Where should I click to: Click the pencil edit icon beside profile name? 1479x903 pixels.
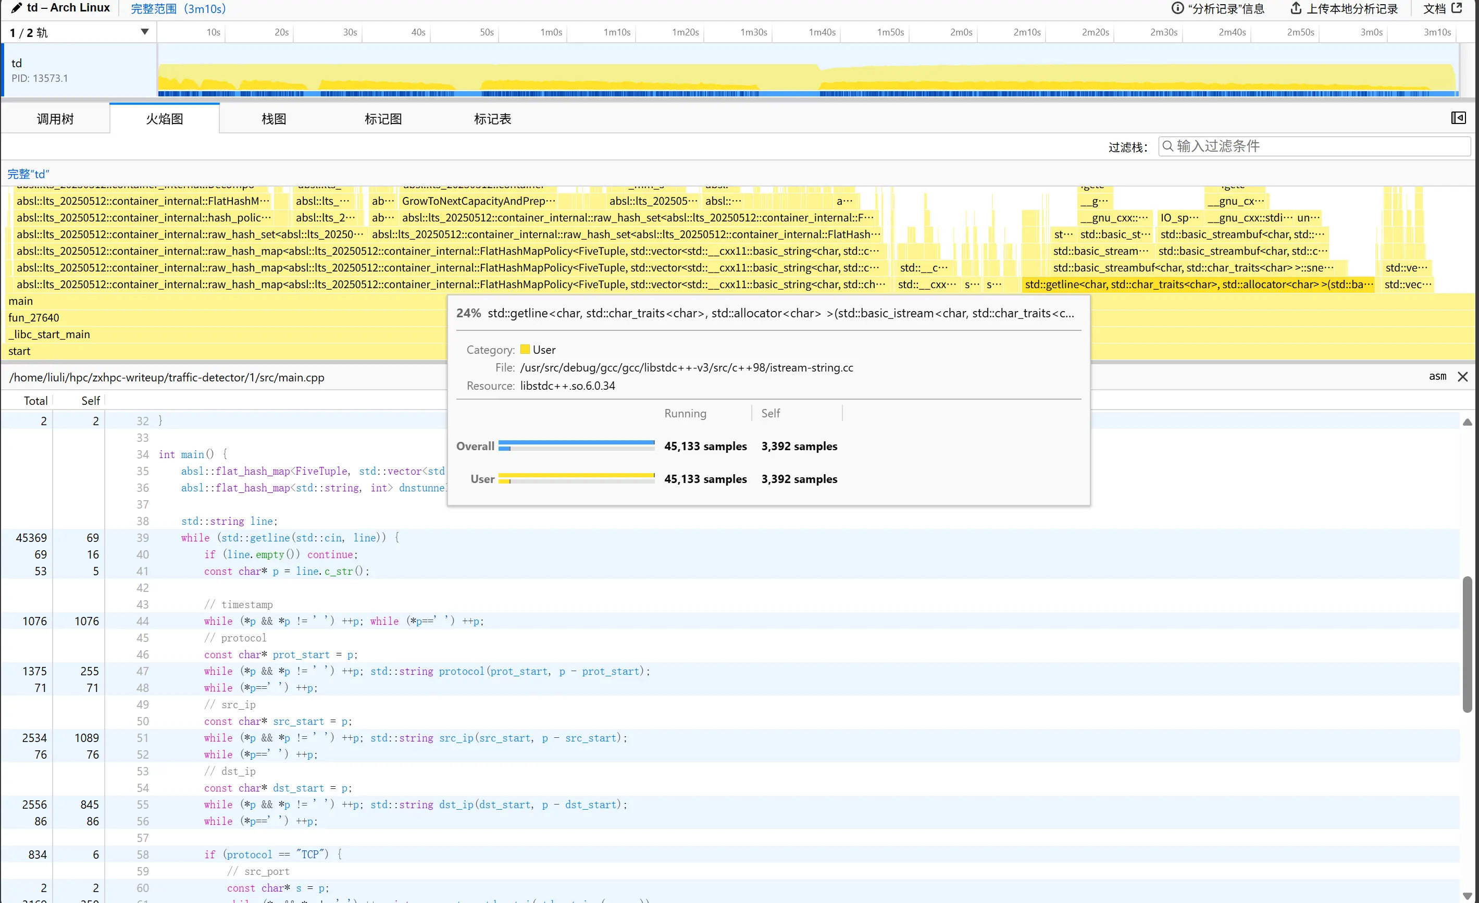(16, 8)
